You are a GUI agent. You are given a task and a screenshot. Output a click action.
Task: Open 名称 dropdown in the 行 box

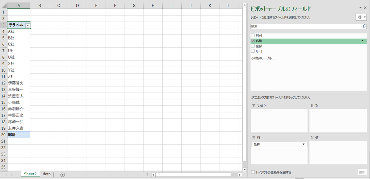tap(303, 144)
